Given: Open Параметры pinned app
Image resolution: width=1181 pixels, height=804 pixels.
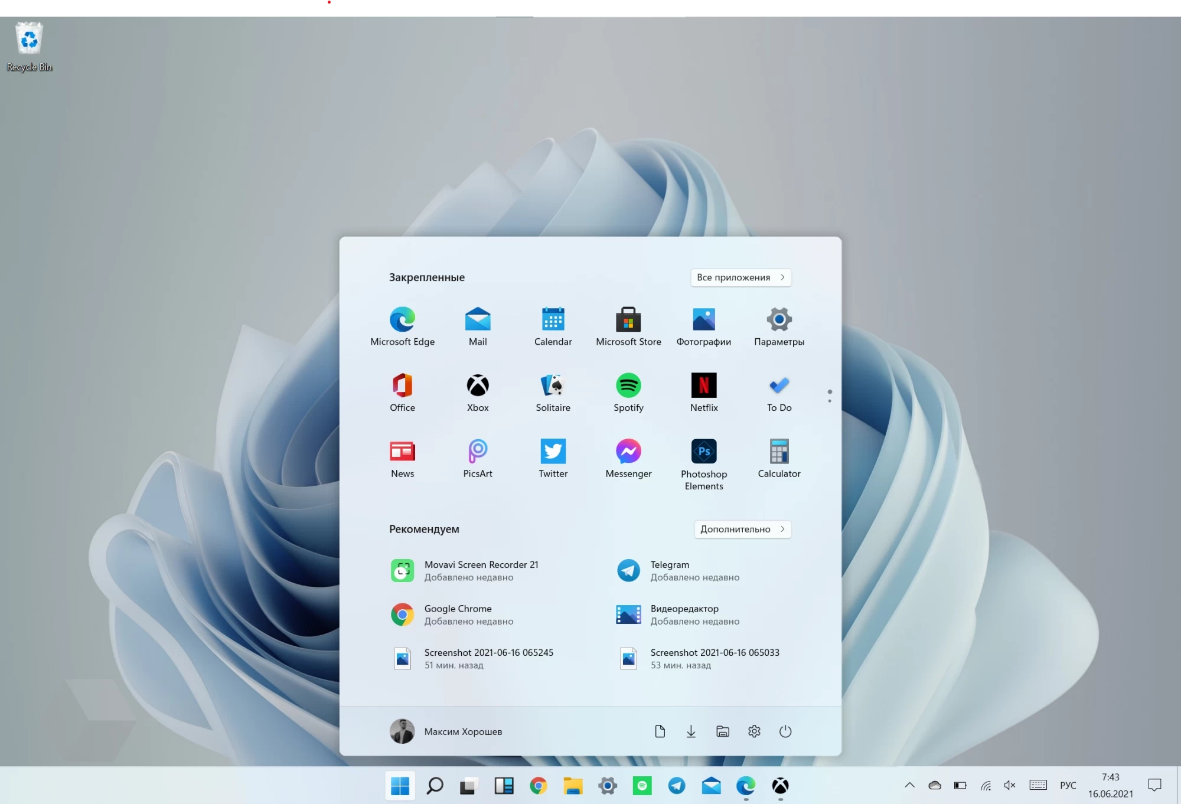Looking at the screenshot, I should click(x=779, y=326).
